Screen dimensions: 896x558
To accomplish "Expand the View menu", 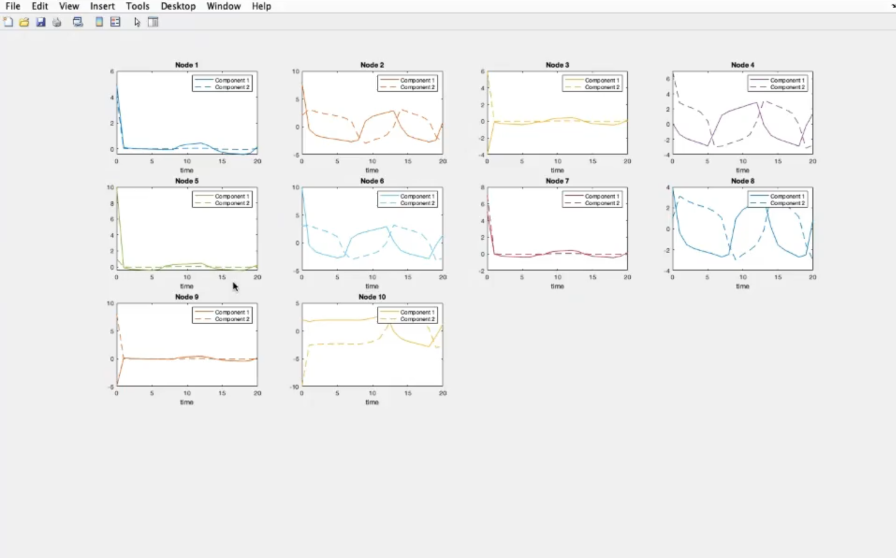I will pos(69,6).
